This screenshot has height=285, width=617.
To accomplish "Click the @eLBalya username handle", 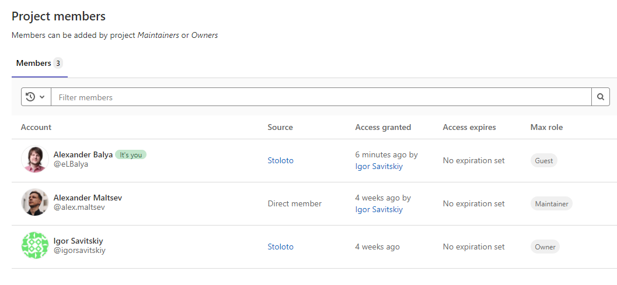I will coord(71,164).
